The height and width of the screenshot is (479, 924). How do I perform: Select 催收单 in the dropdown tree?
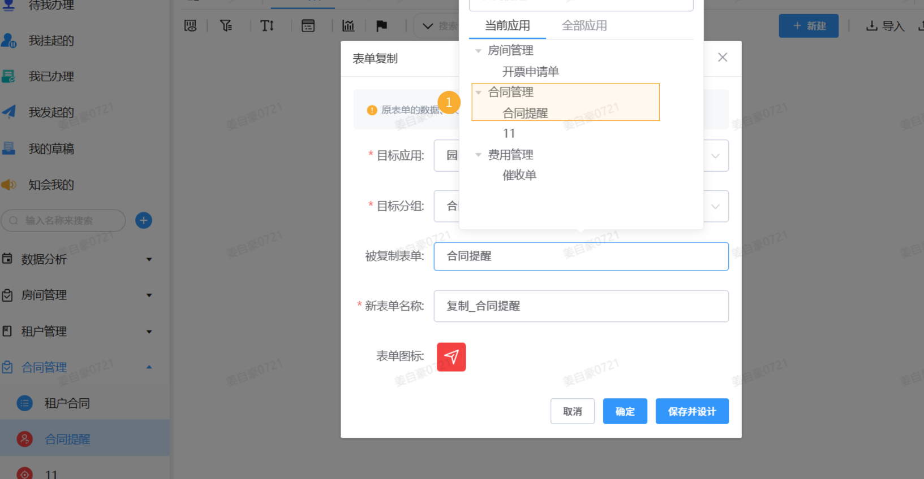pyautogui.click(x=519, y=175)
